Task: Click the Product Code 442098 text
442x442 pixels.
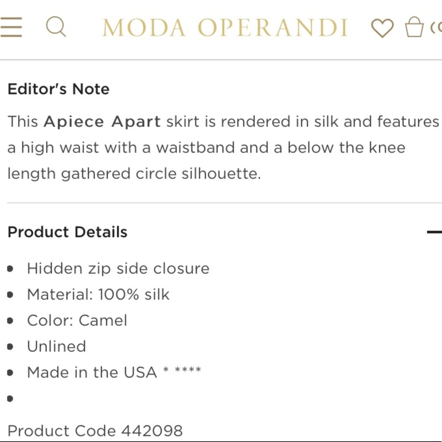Action: (x=95, y=431)
